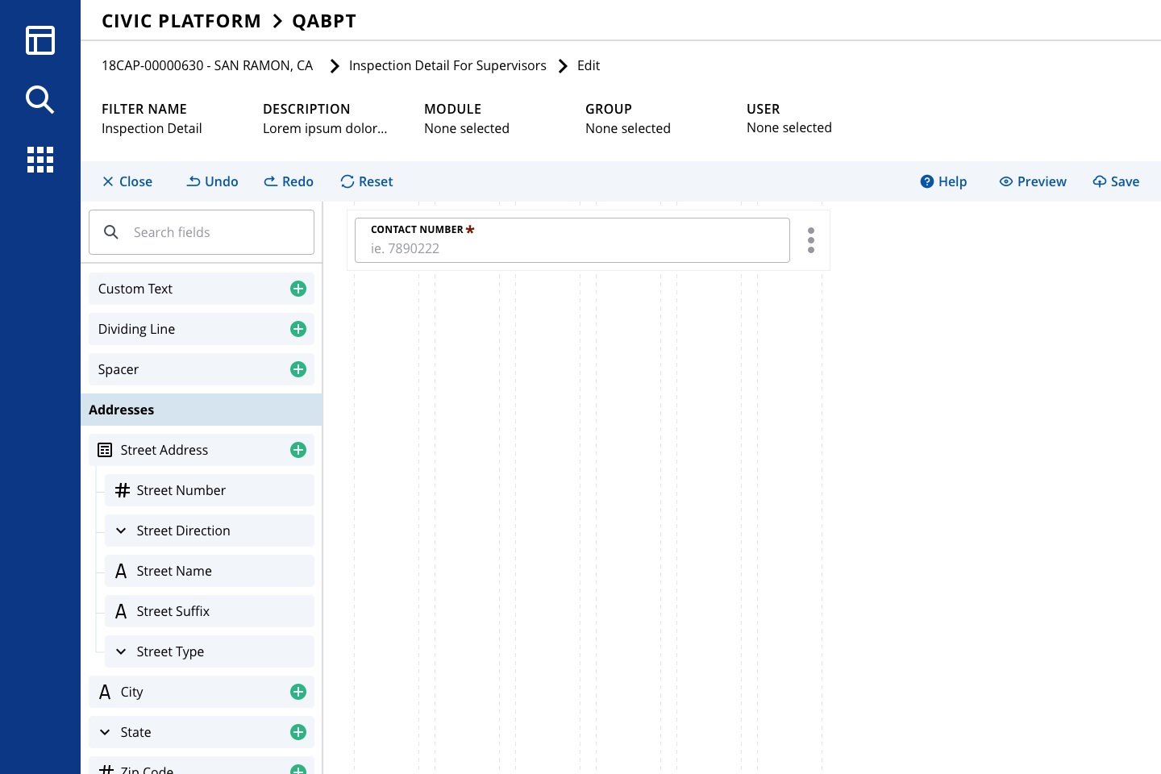Click the Edit breadcrumb
Screen dimensions: 1161x774
point(589,65)
